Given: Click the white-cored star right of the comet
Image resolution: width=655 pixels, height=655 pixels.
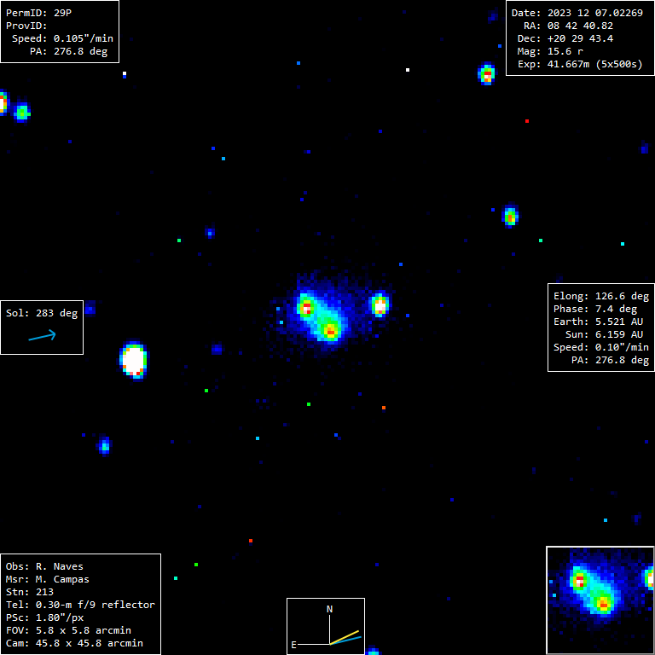Looking at the screenshot, I should click(x=380, y=305).
